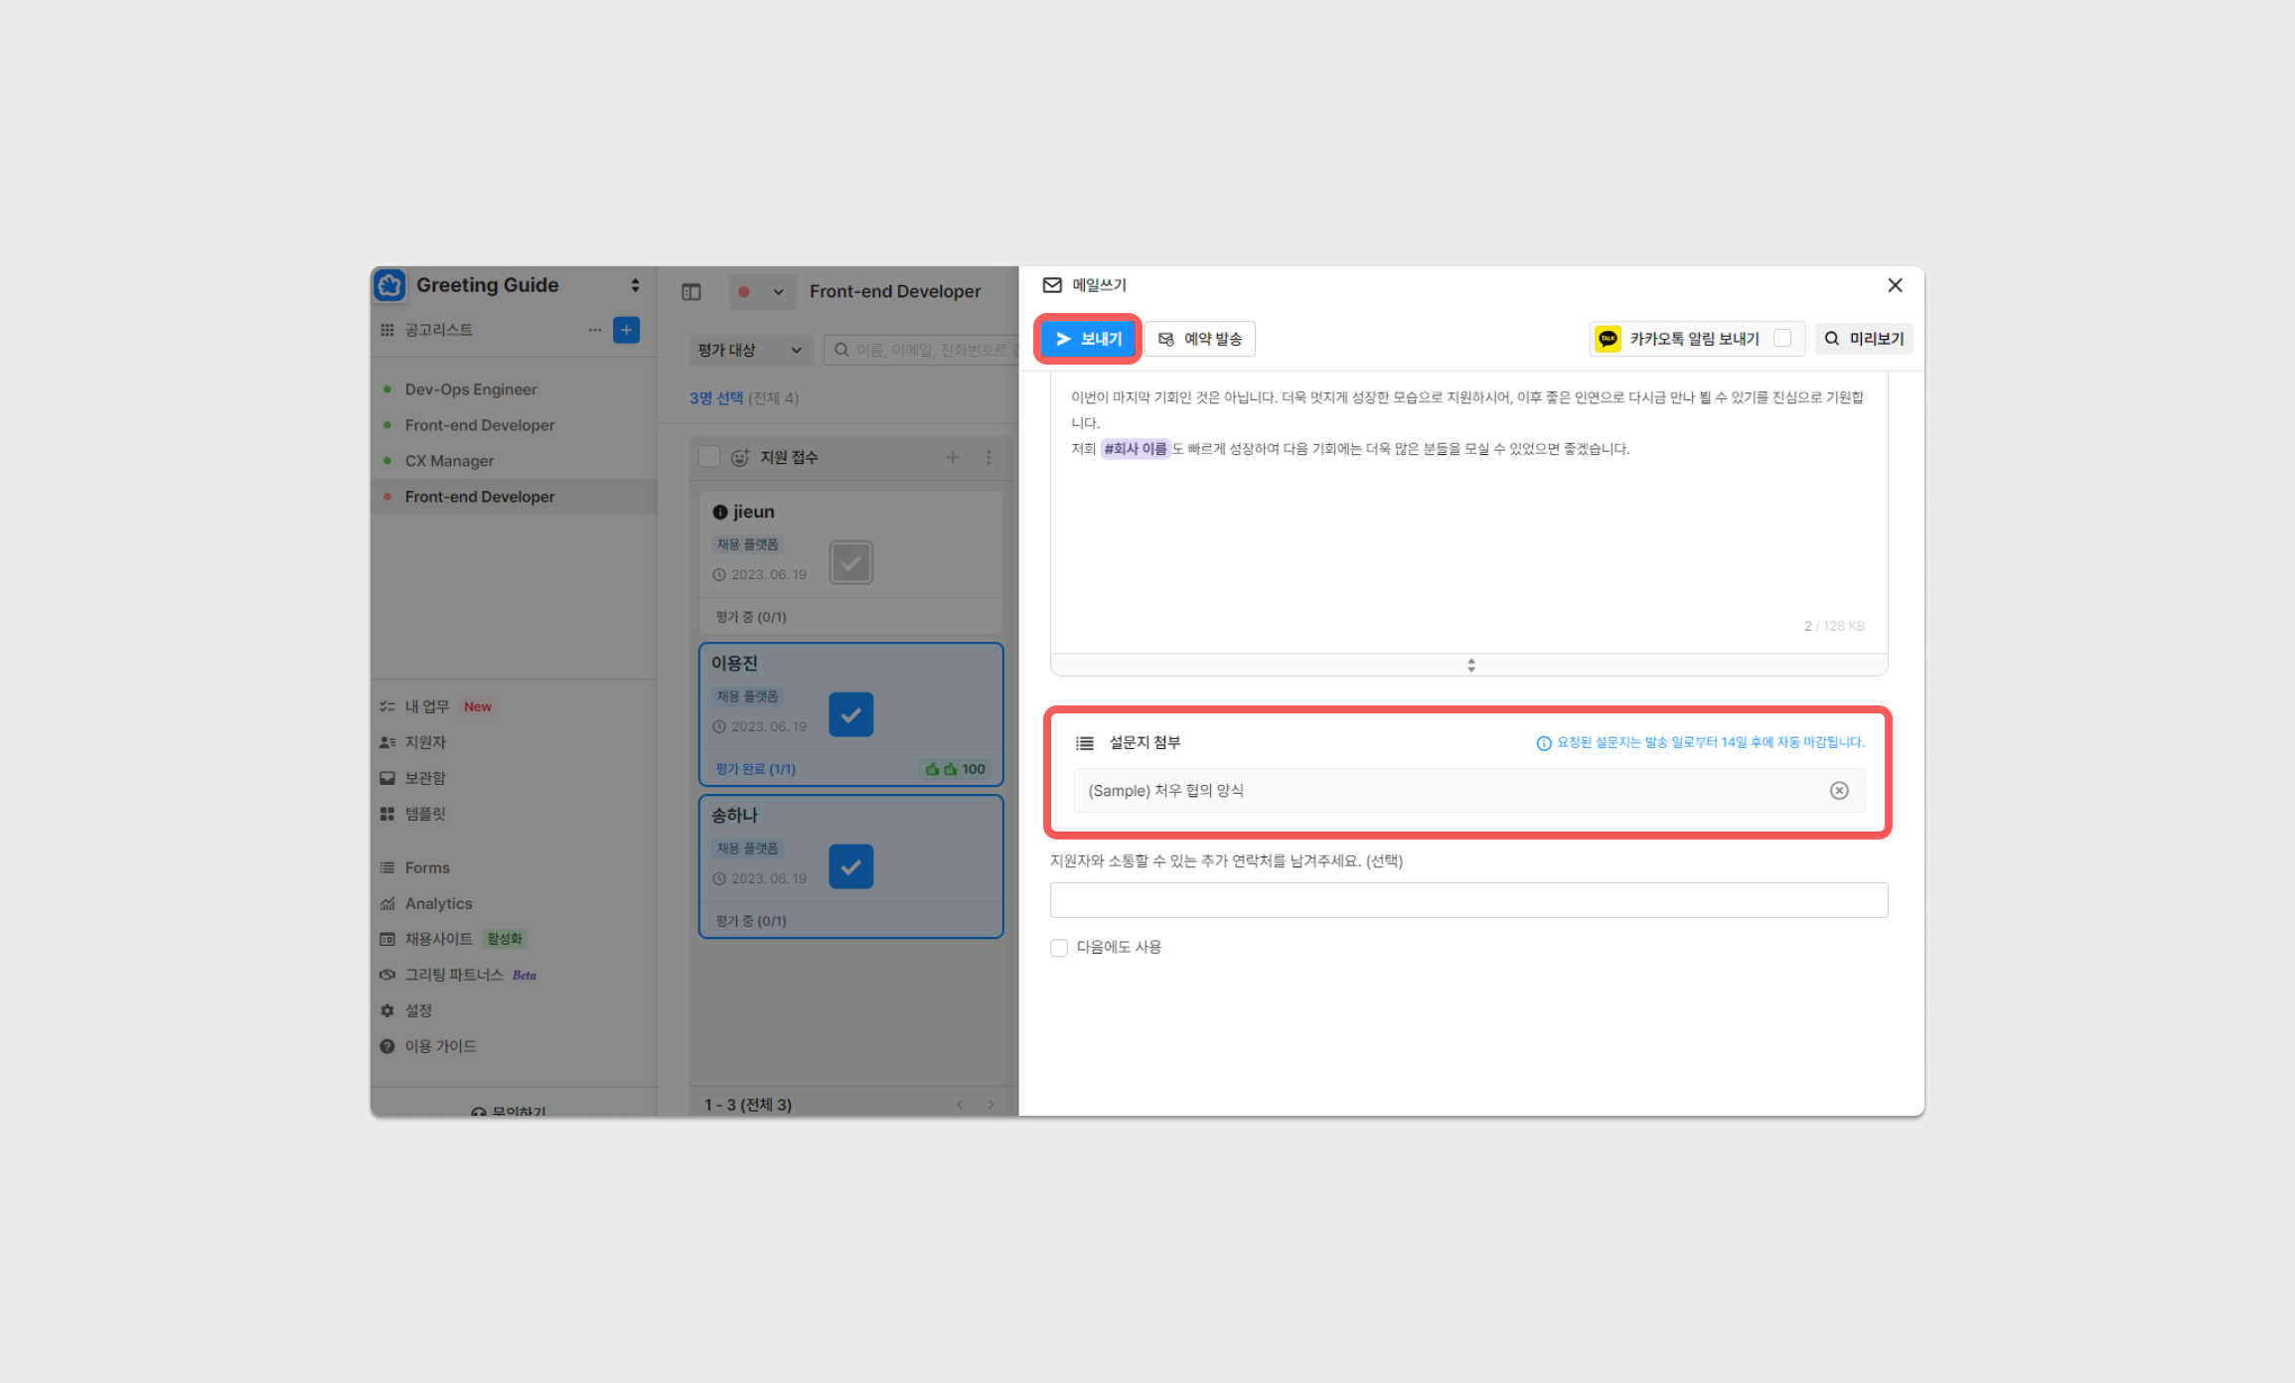Click the 이용 가이드 question mark icon
The width and height of the screenshot is (2295, 1383).
click(387, 1046)
